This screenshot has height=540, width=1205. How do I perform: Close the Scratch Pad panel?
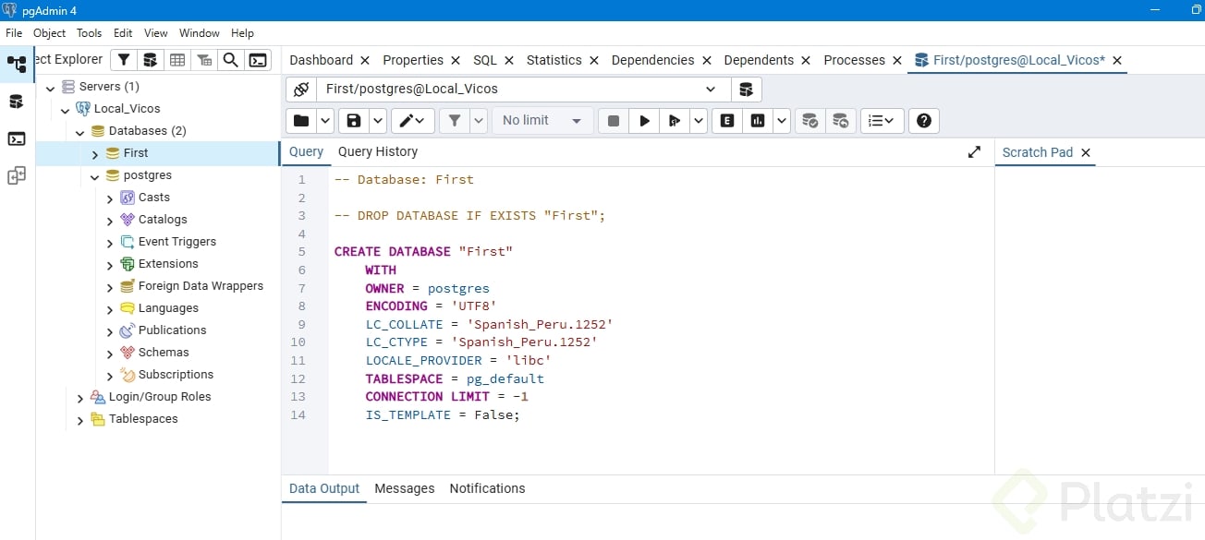(x=1086, y=153)
